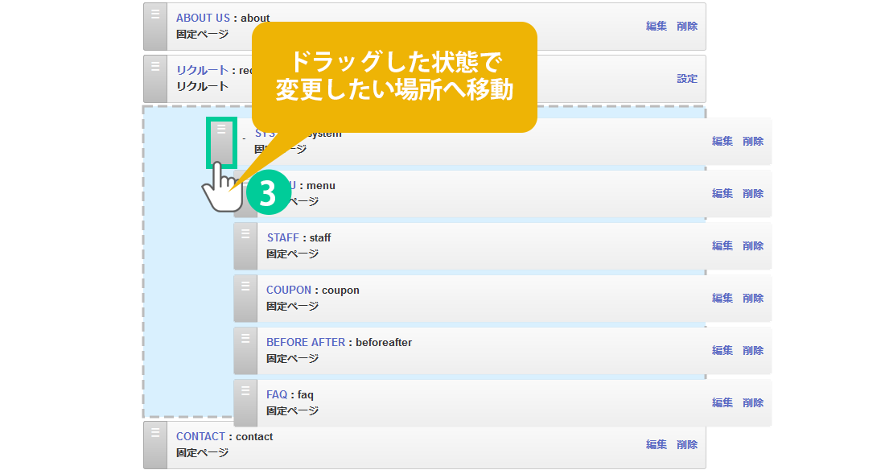Image resolution: width=885 pixels, height=470 pixels.
Task: Open the ABOUT US page link
Action: 203,18
